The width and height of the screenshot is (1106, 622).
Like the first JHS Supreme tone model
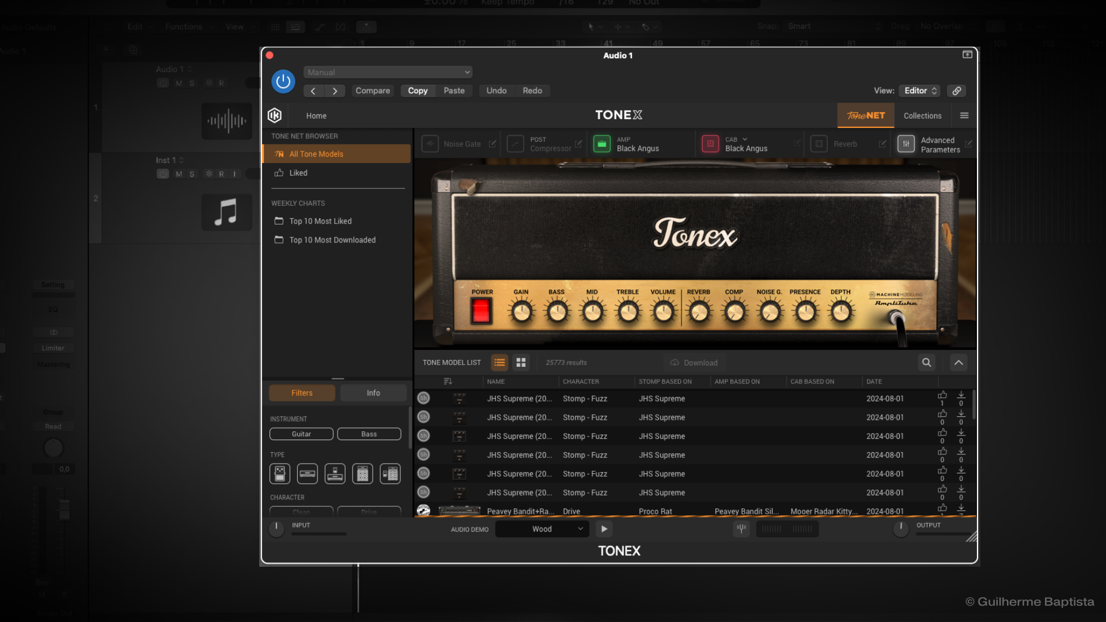pyautogui.click(x=942, y=395)
